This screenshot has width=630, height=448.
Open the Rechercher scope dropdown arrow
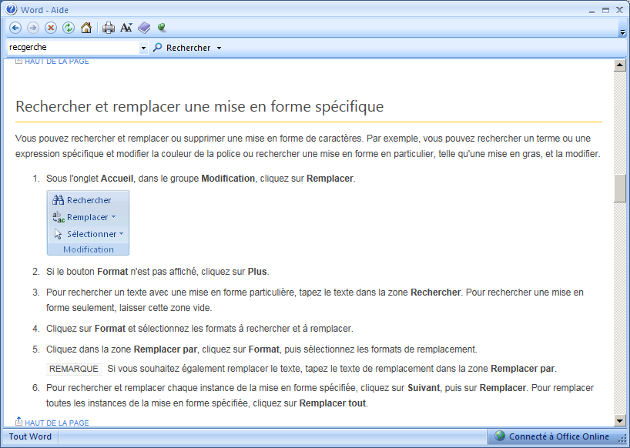pos(219,48)
